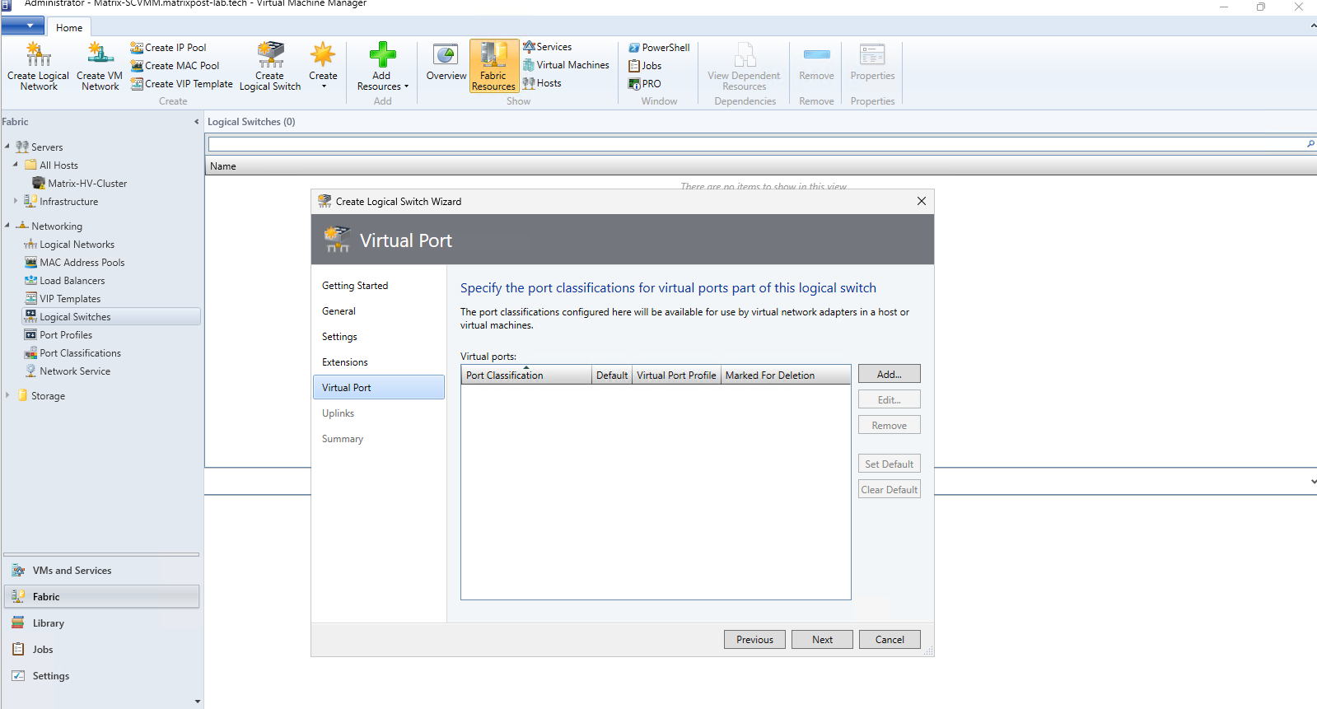
Task: Open the Home ribbon tab
Action: (x=69, y=27)
